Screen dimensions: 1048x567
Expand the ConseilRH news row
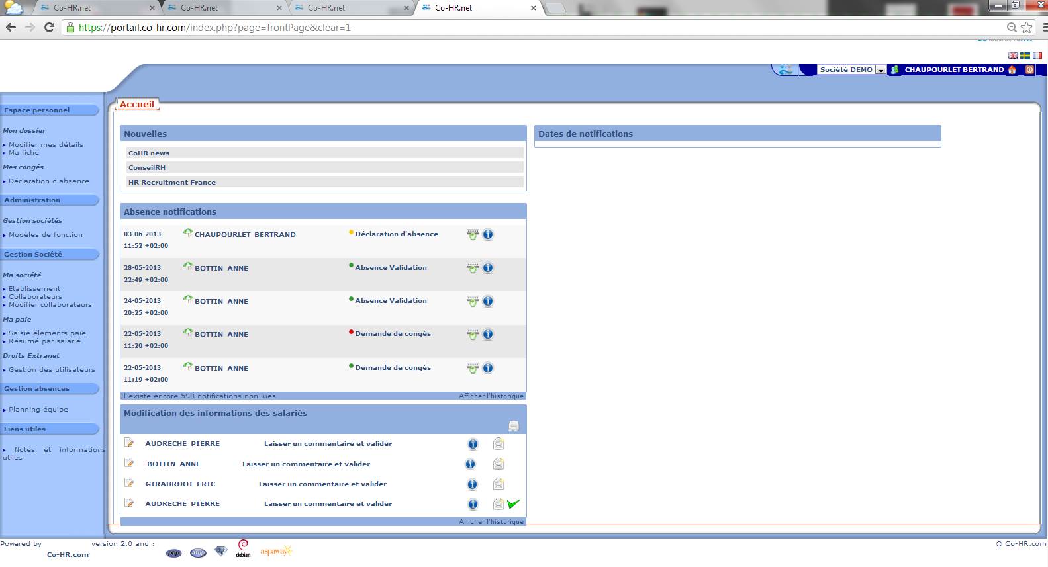tap(147, 167)
